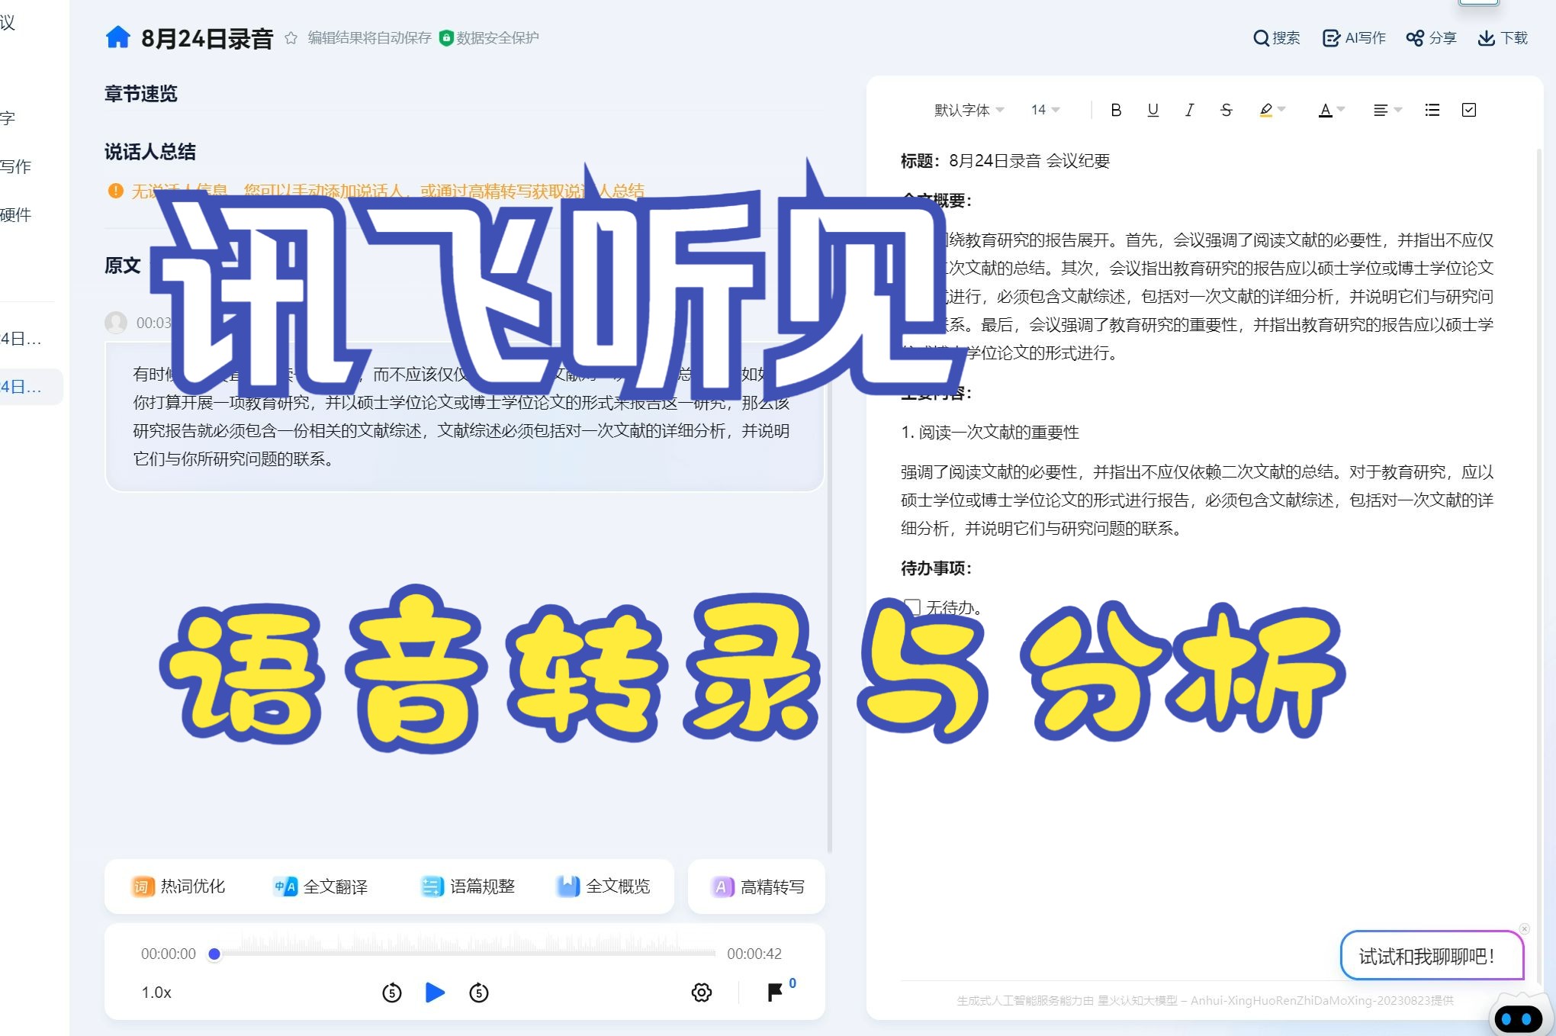Click the speaker avatar at 00:03

coord(116,323)
